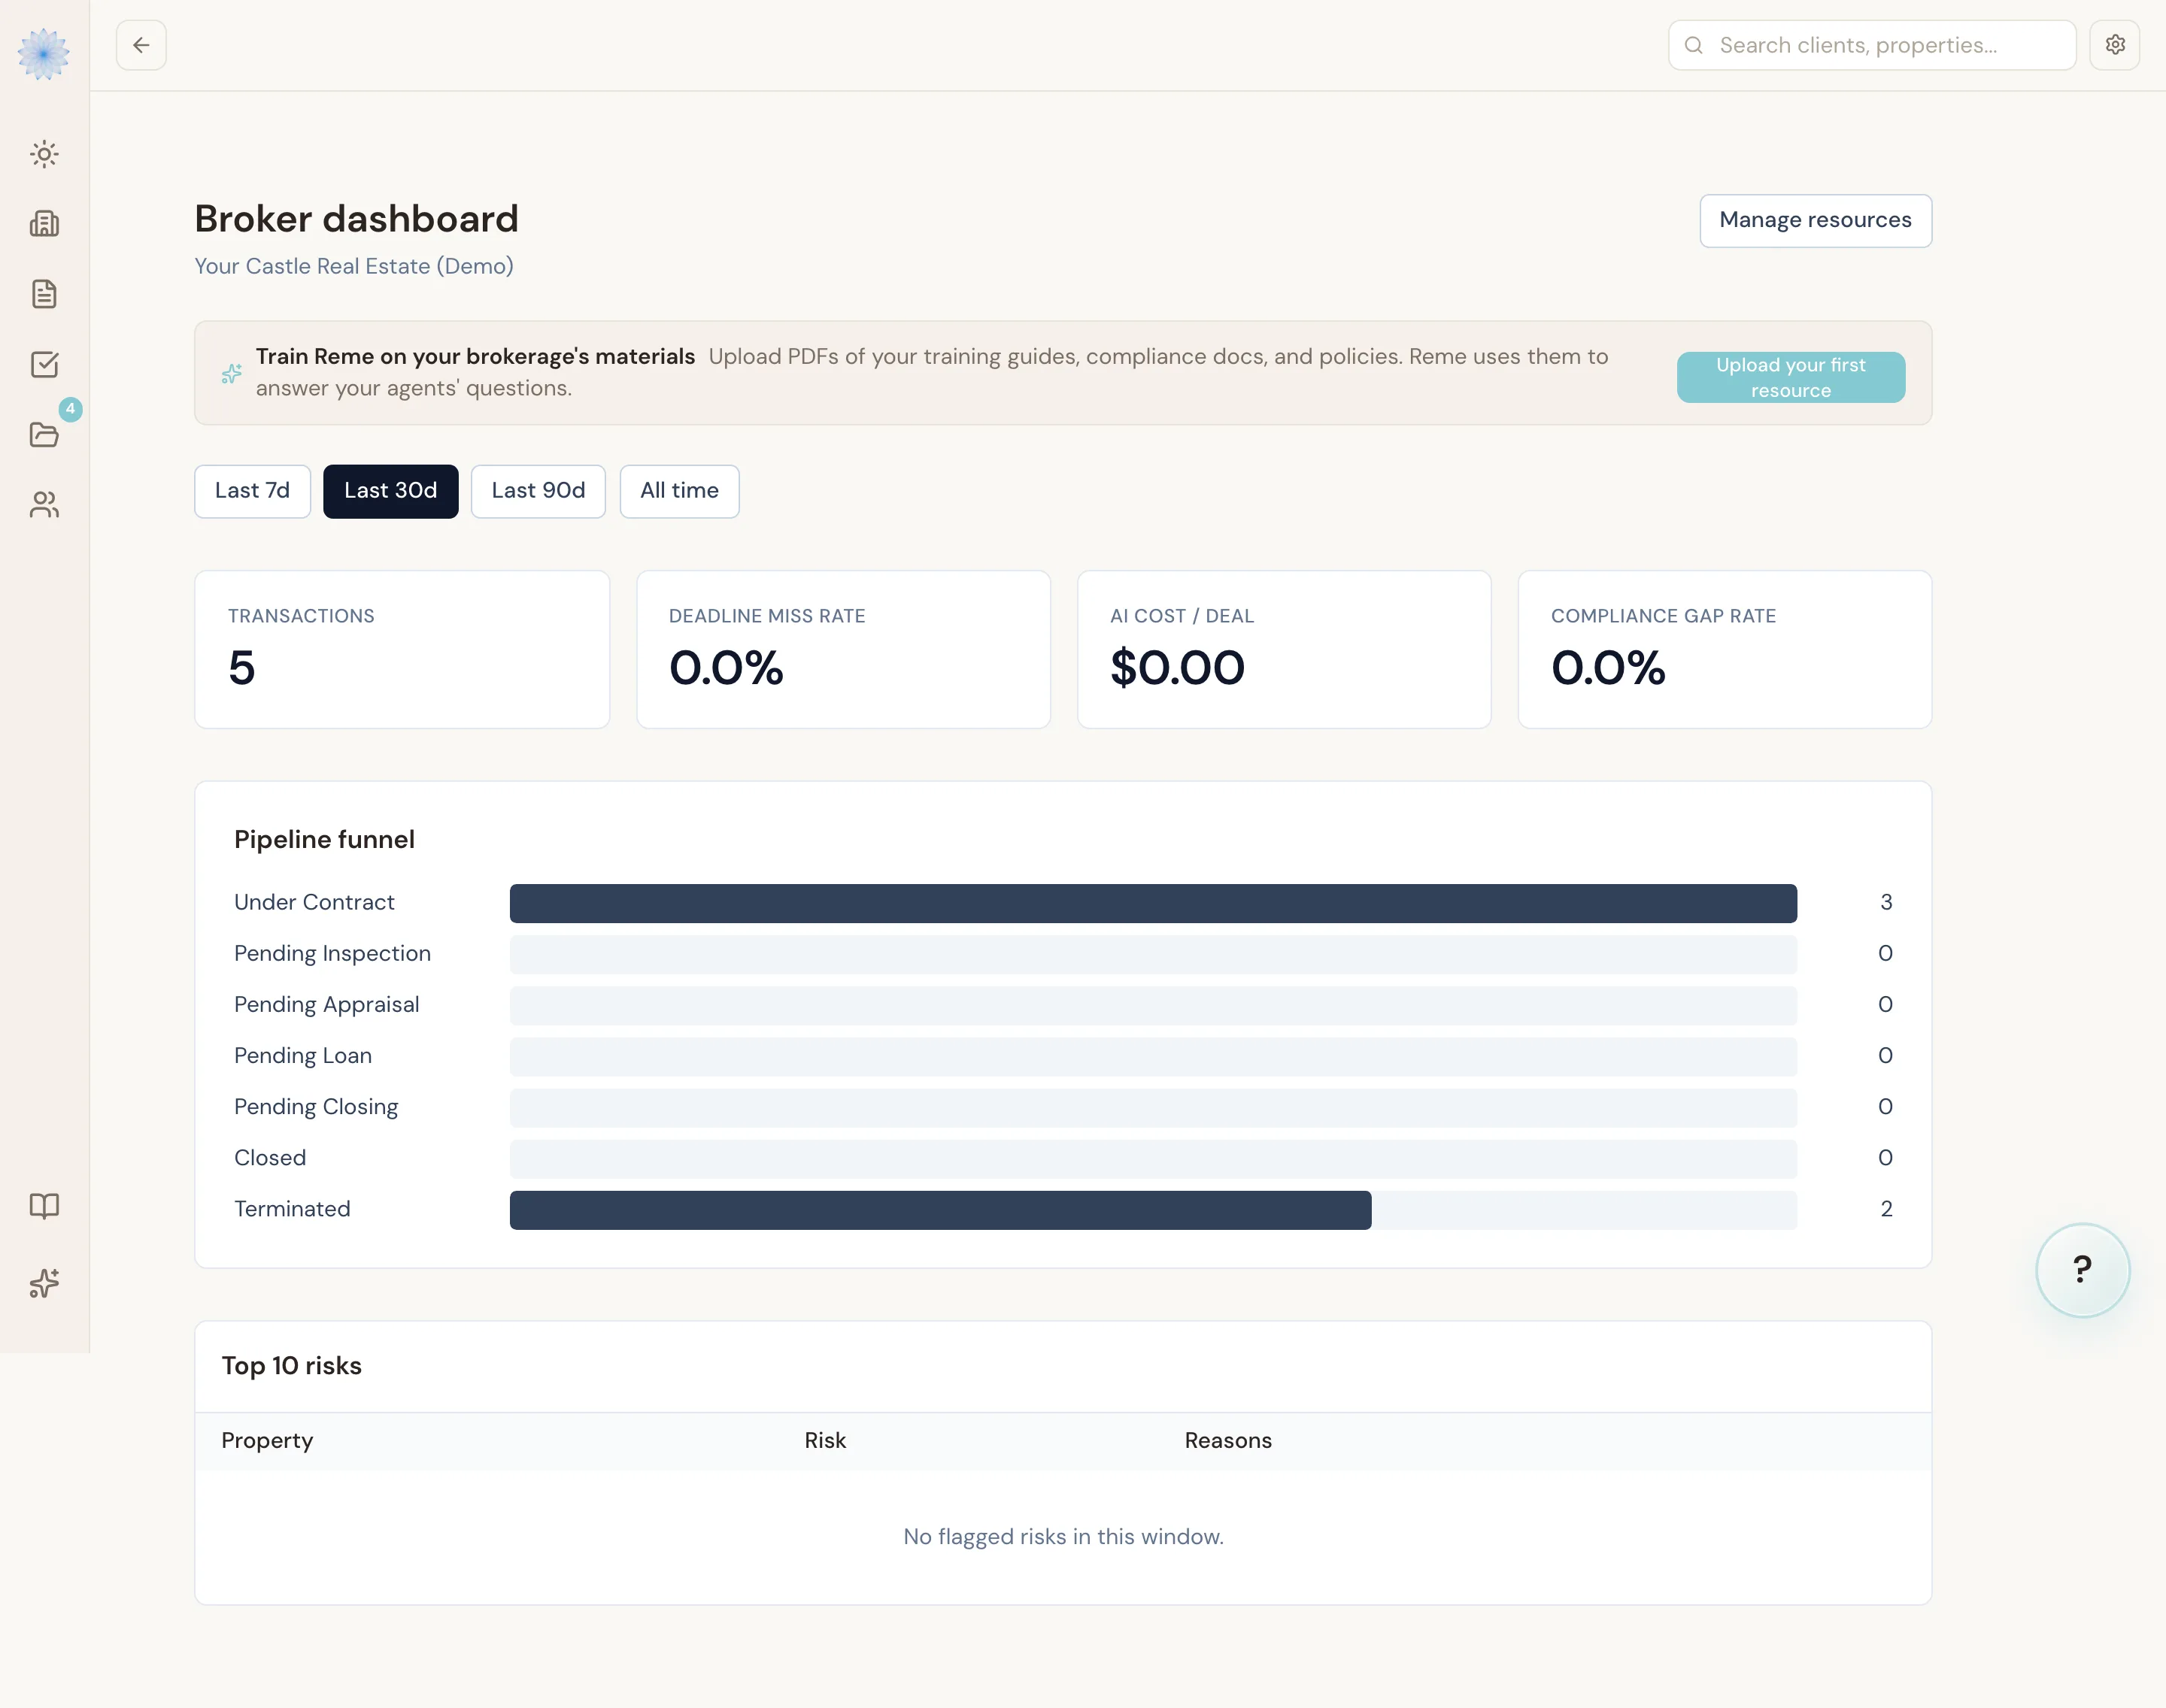Click 'No flagged risks in this window.' text
The image size is (2166, 1708).
(1063, 1536)
